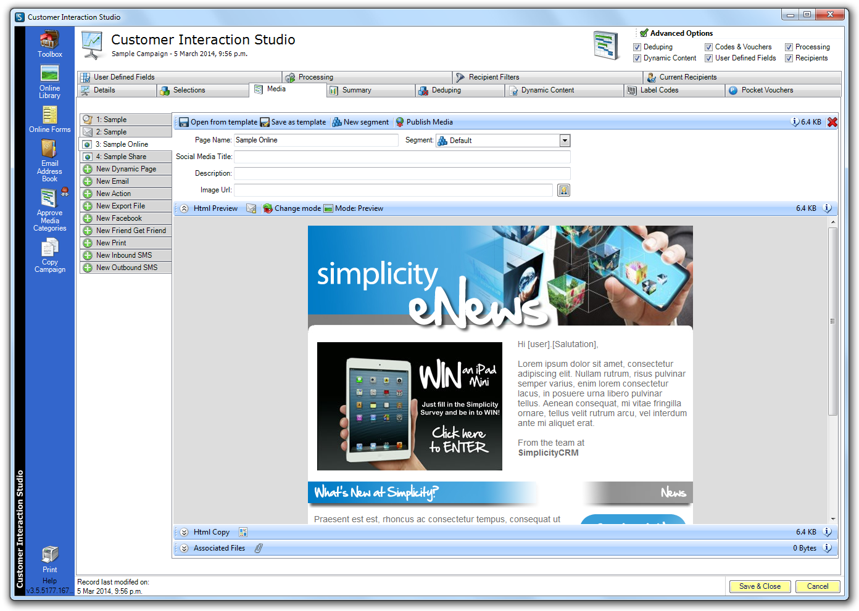Image resolution: width=859 pixels, height=611 pixels.
Task: Click the info icon beside 6.4 KB toolbar
Action: (x=795, y=122)
